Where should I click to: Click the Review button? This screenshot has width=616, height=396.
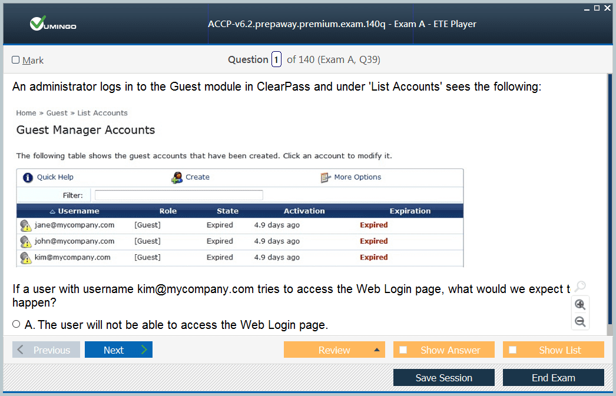pyautogui.click(x=335, y=350)
